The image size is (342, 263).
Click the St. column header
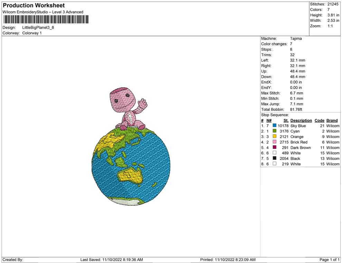point(286,120)
